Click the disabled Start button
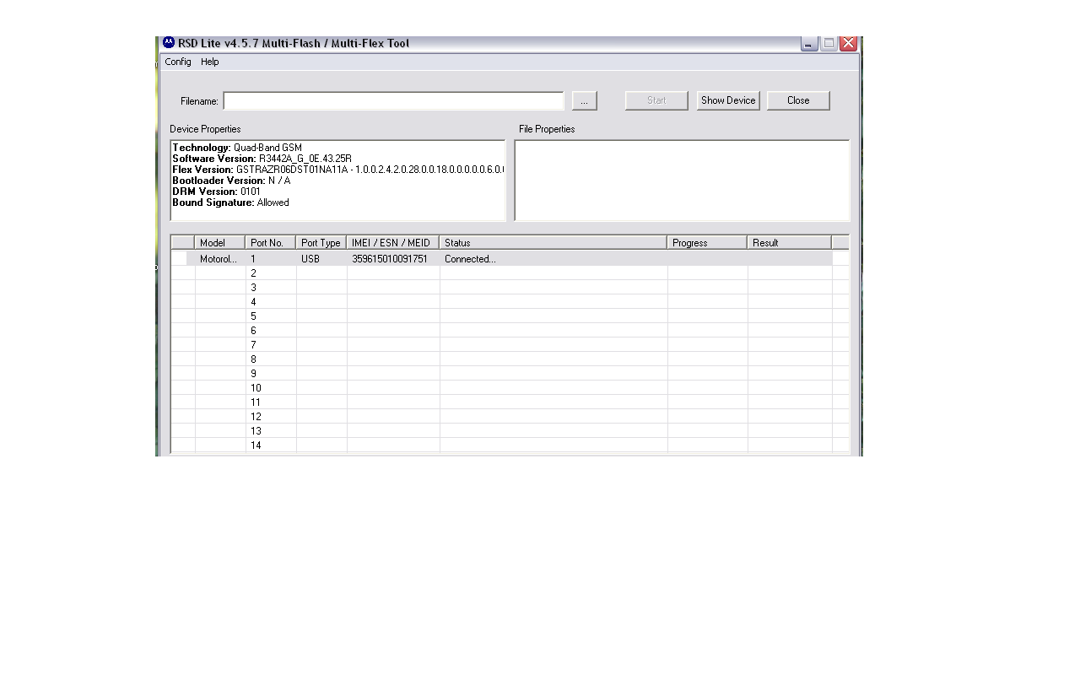Viewport: 1080px width, 675px height. coord(656,100)
